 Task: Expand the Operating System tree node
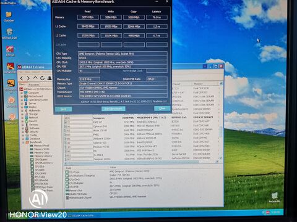coord(22,100)
